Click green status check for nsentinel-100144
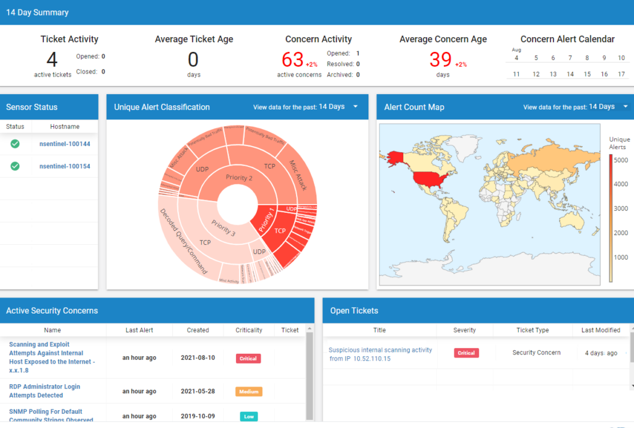This screenshot has width=634, height=428. click(x=15, y=143)
